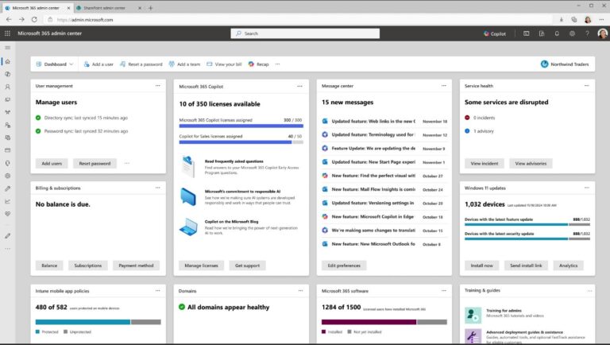This screenshot has height=345, width=610.
Task: Open Home in left sidebar
Action: 7,61
